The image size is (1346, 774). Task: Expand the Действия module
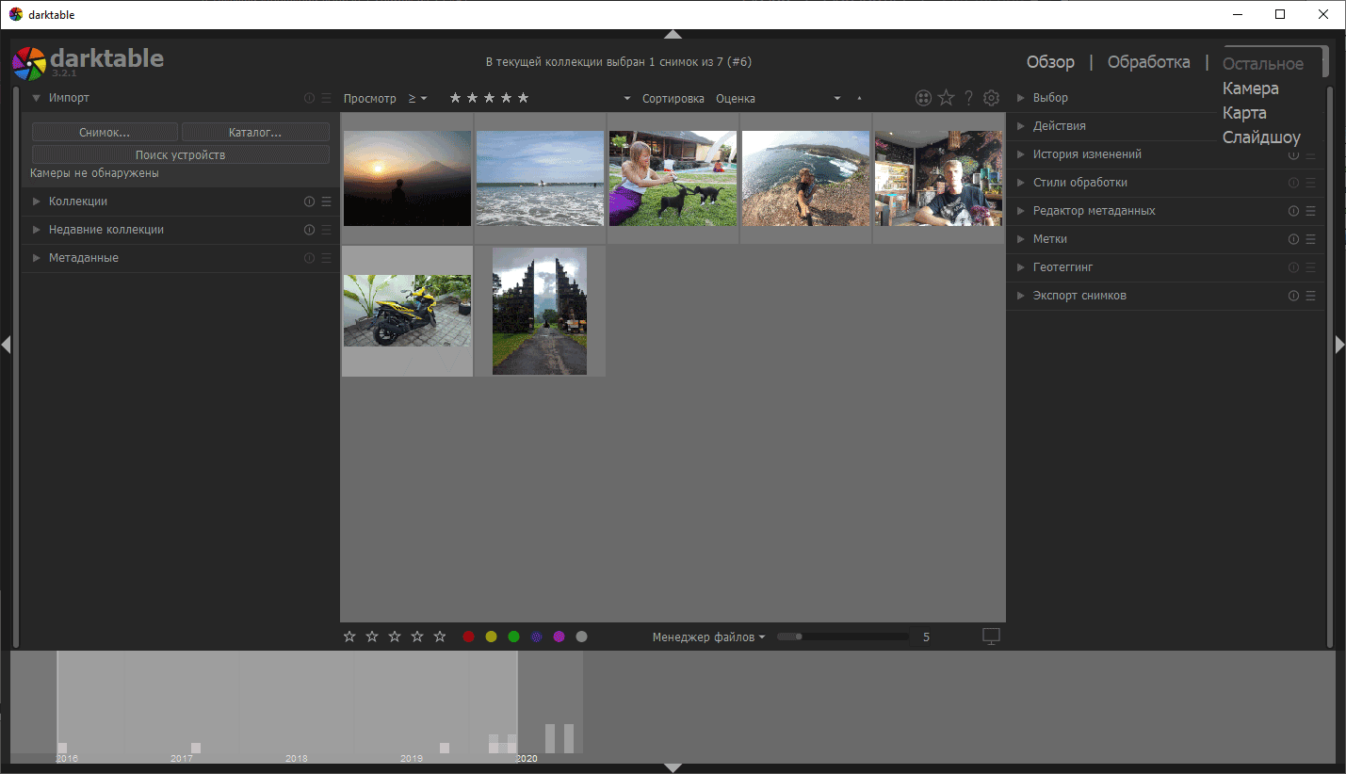click(x=1021, y=126)
